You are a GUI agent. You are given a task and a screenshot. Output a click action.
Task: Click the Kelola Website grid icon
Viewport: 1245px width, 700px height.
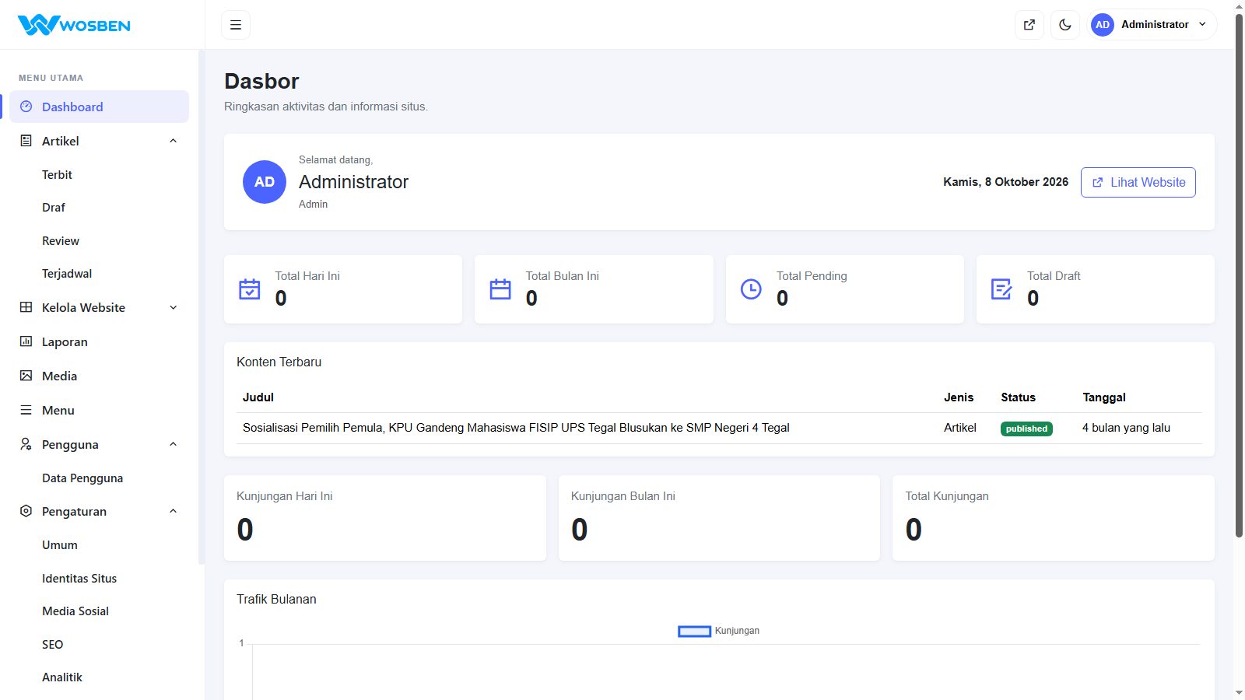[26, 307]
